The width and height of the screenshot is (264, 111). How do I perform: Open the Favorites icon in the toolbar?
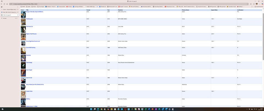tap(254, 4)
